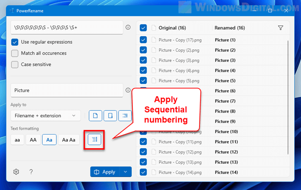Uncheck Picture - Copy (17).png
Viewport: 301px width, 190px height.
click(x=143, y=40)
